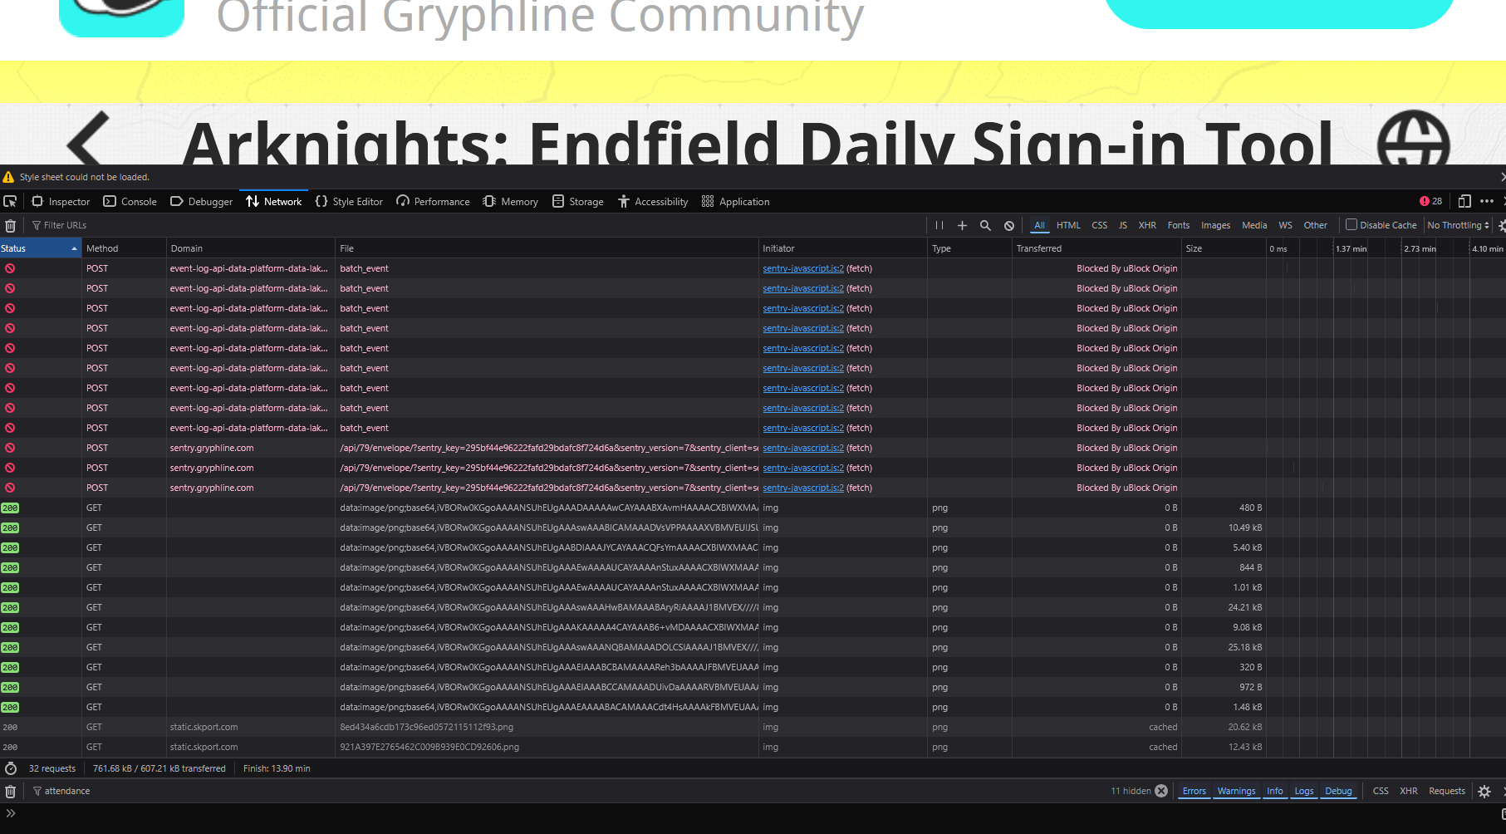Open the Style Editor tab
This screenshot has width=1506, height=834.
349,201
